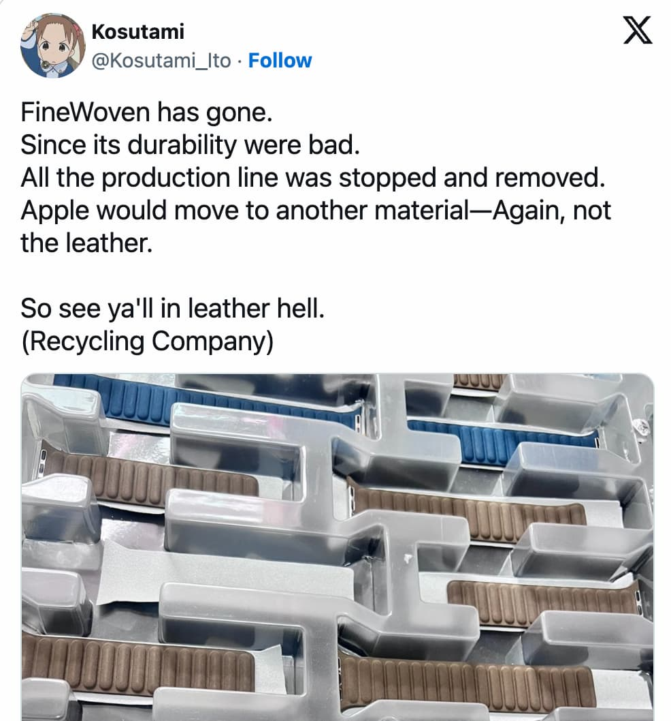Image resolution: width=671 pixels, height=721 pixels.
Task: Click Kosutami's anime profile avatar
Action: point(53,46)
